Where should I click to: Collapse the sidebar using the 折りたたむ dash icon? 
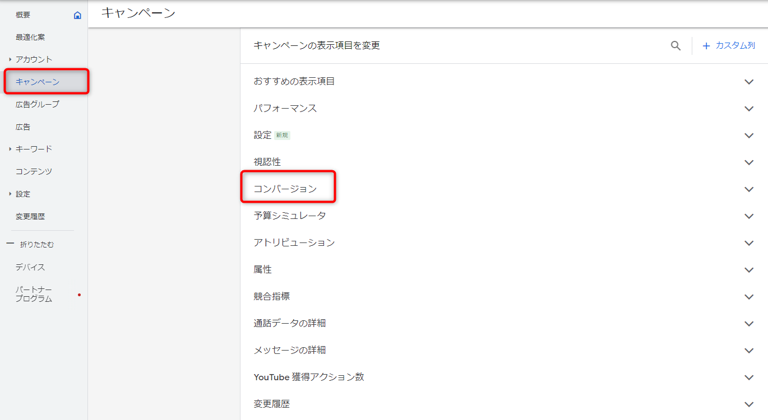[10, 244]
